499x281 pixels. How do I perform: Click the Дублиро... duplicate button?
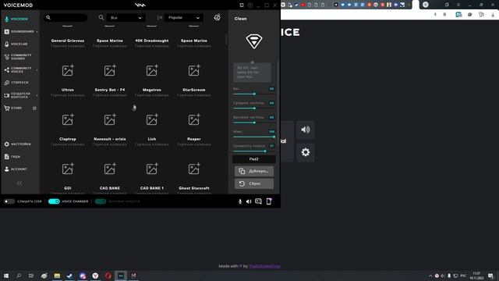pos(254,171)
